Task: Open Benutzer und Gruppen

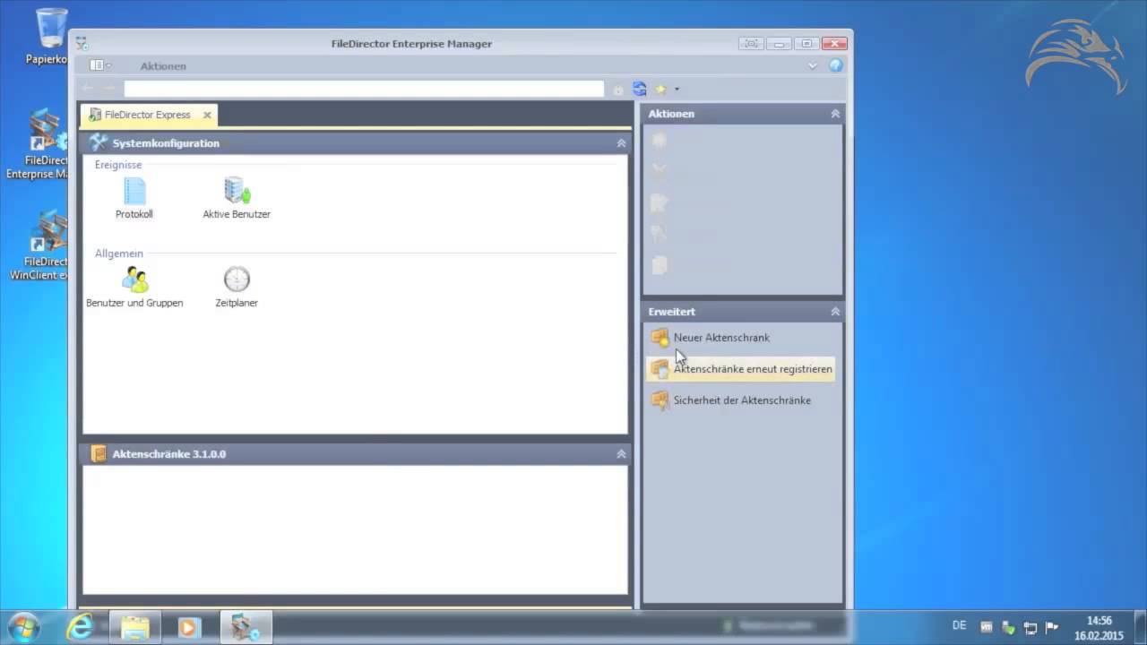Action: click(x=134, y=287)
